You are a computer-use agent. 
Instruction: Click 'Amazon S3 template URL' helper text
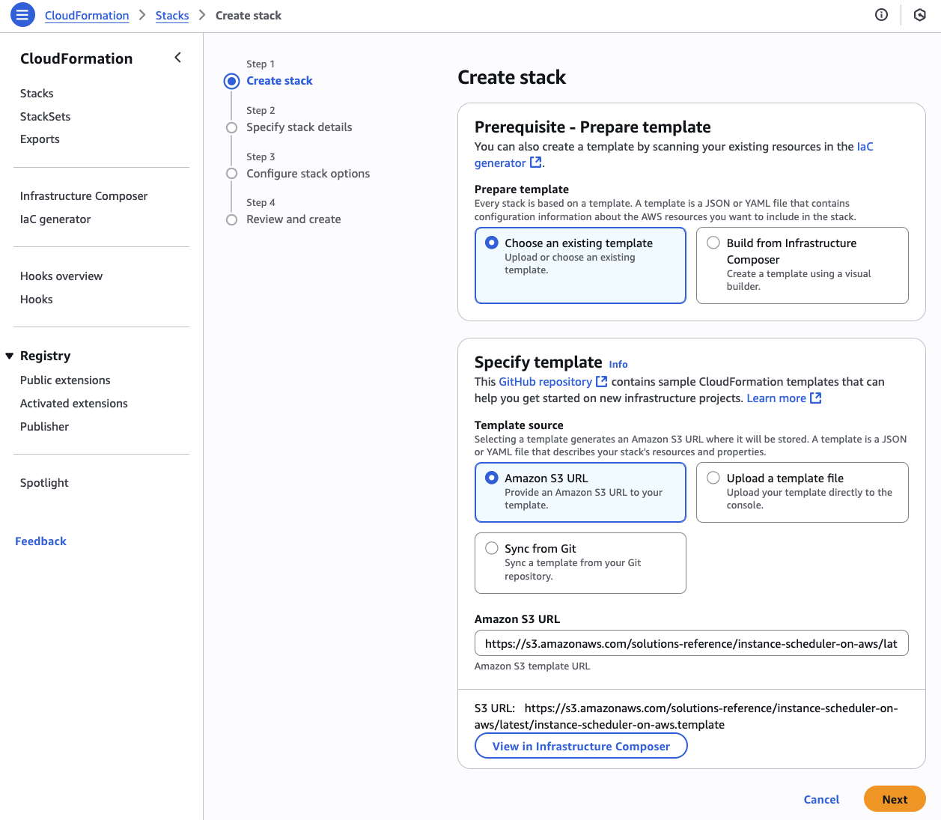click(x=532, y=666)
